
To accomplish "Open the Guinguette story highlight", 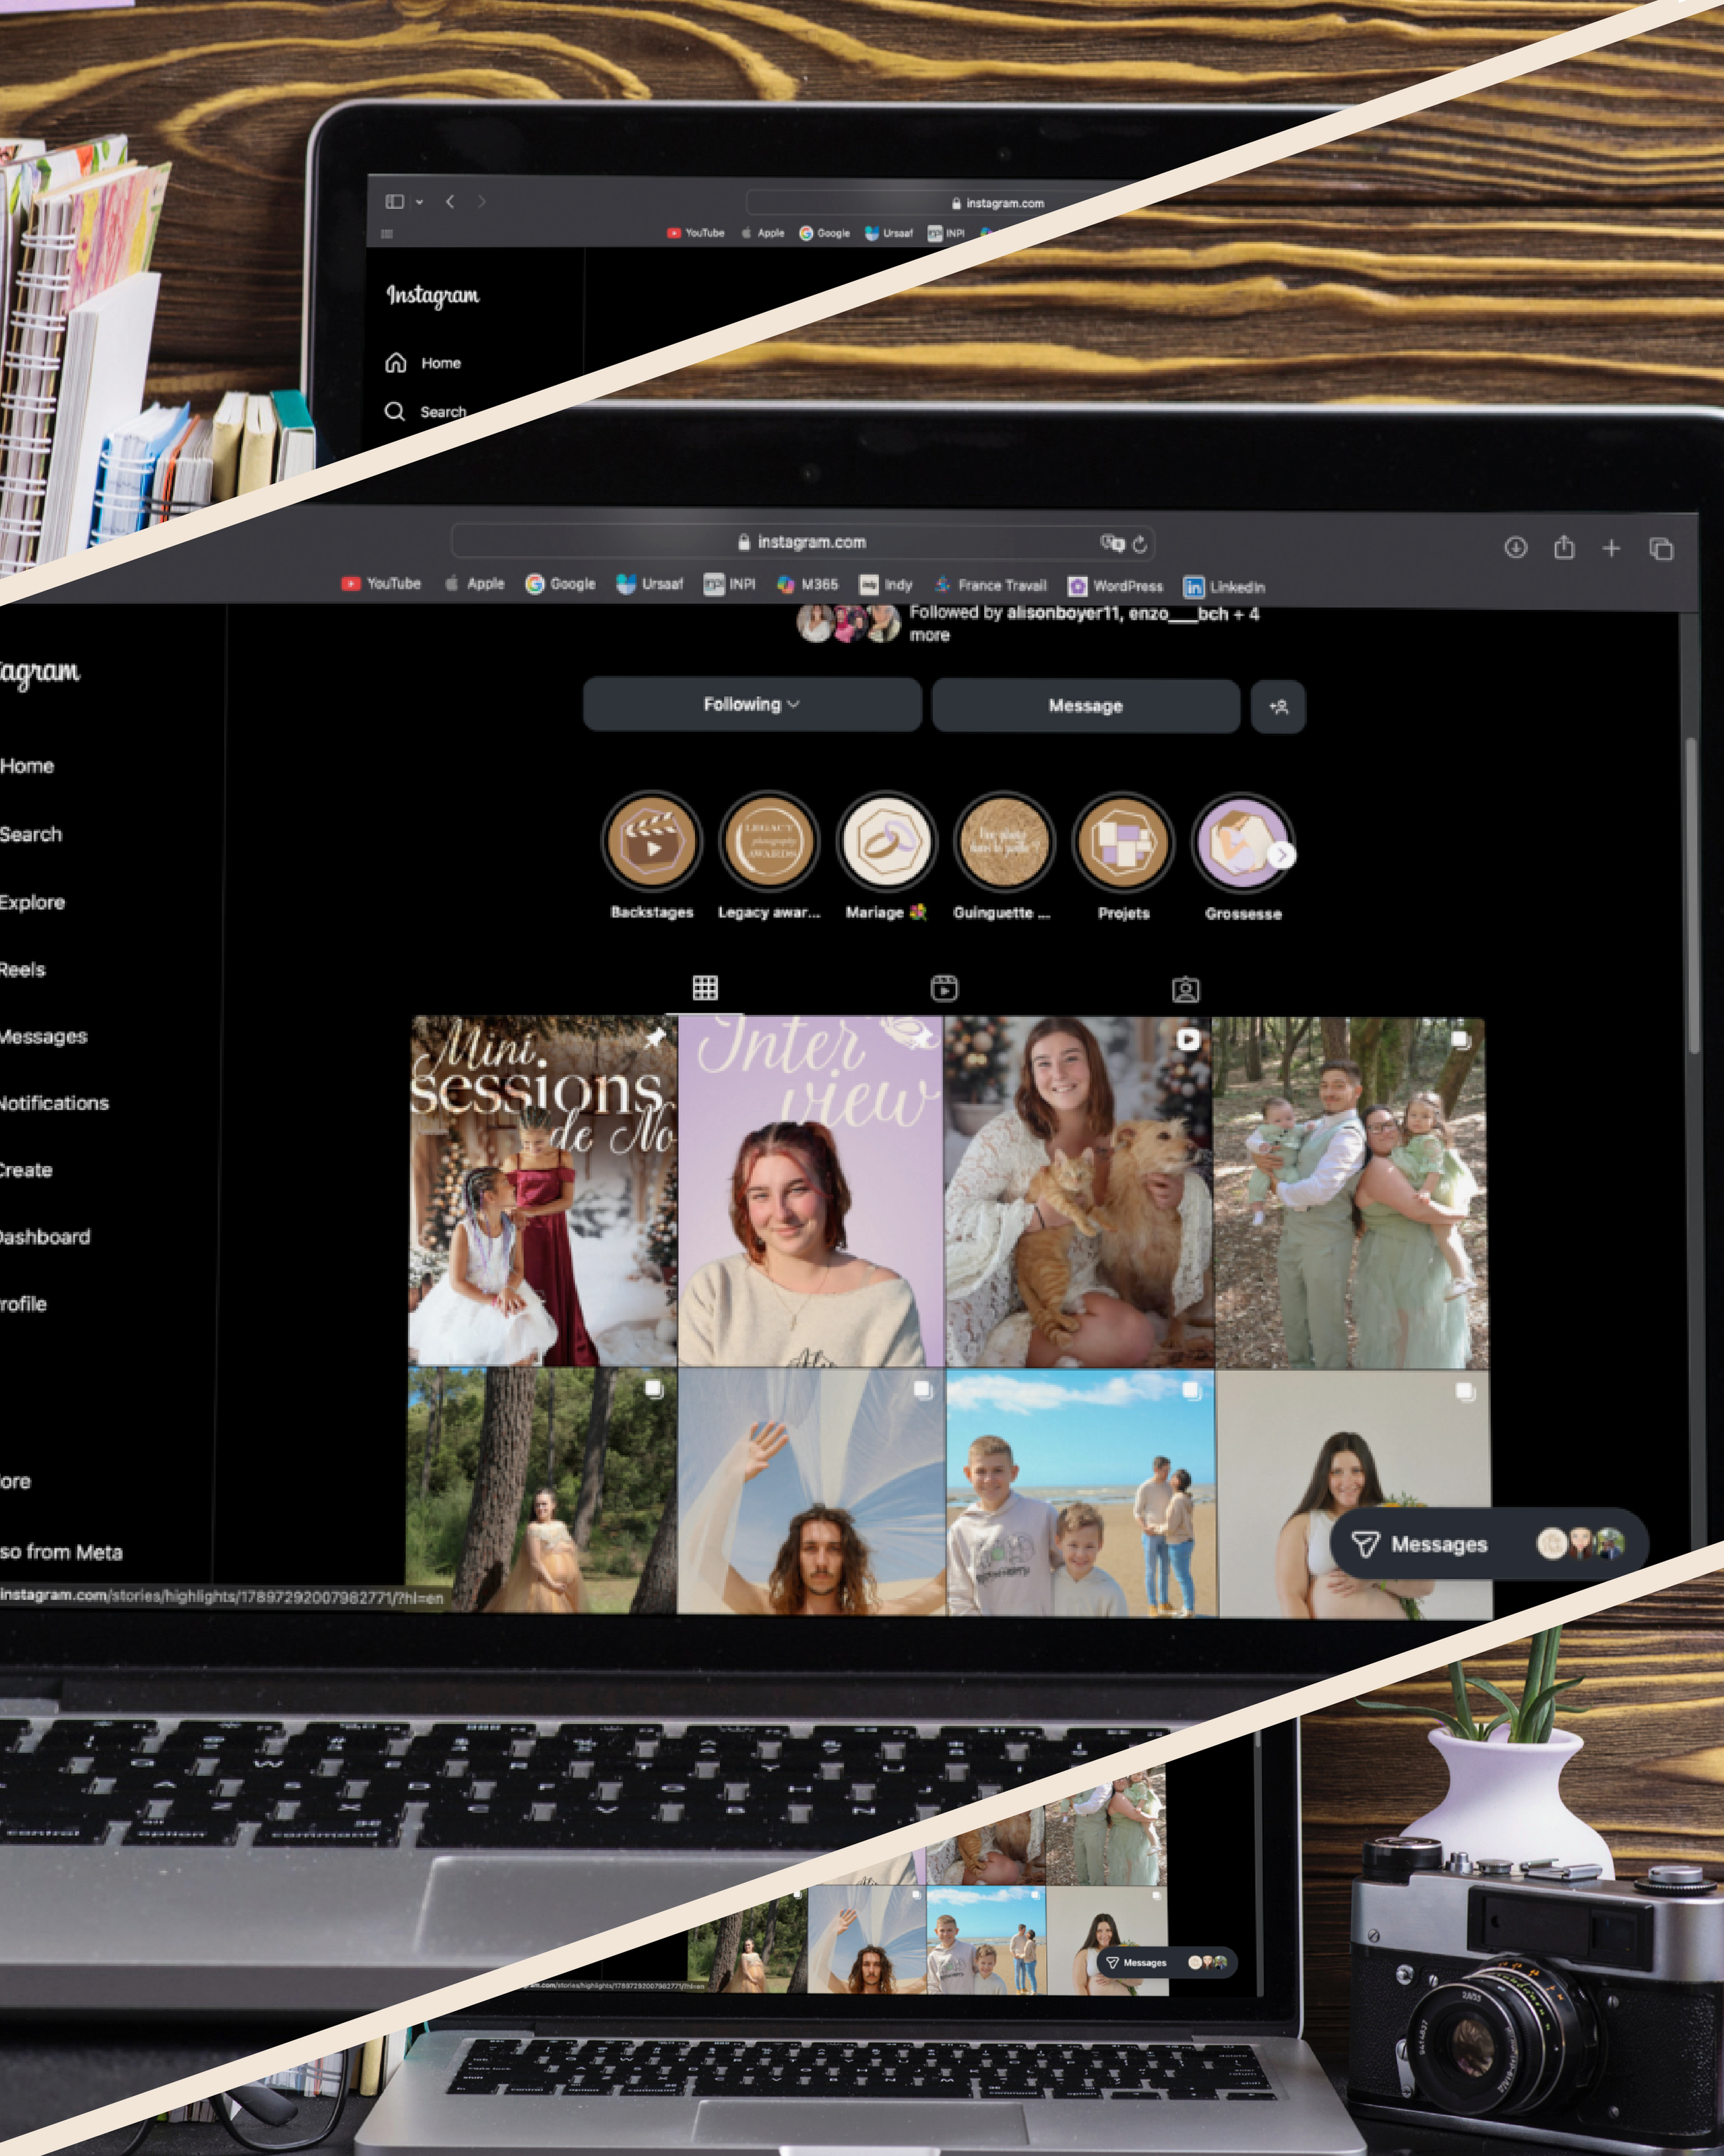I will (1005, 842).
